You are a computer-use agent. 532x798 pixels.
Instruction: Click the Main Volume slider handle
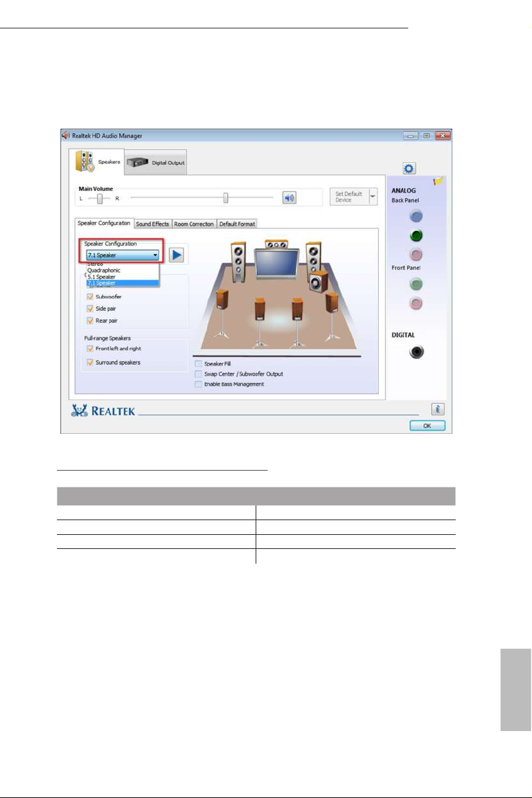click(226, 198)
